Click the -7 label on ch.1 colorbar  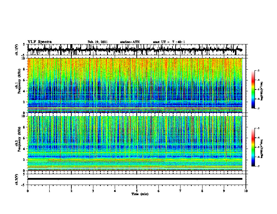click(x=258, y=108)
